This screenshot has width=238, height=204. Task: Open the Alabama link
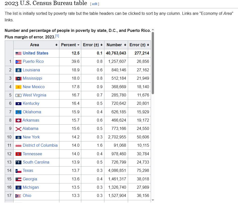click(x=30, y=129)
